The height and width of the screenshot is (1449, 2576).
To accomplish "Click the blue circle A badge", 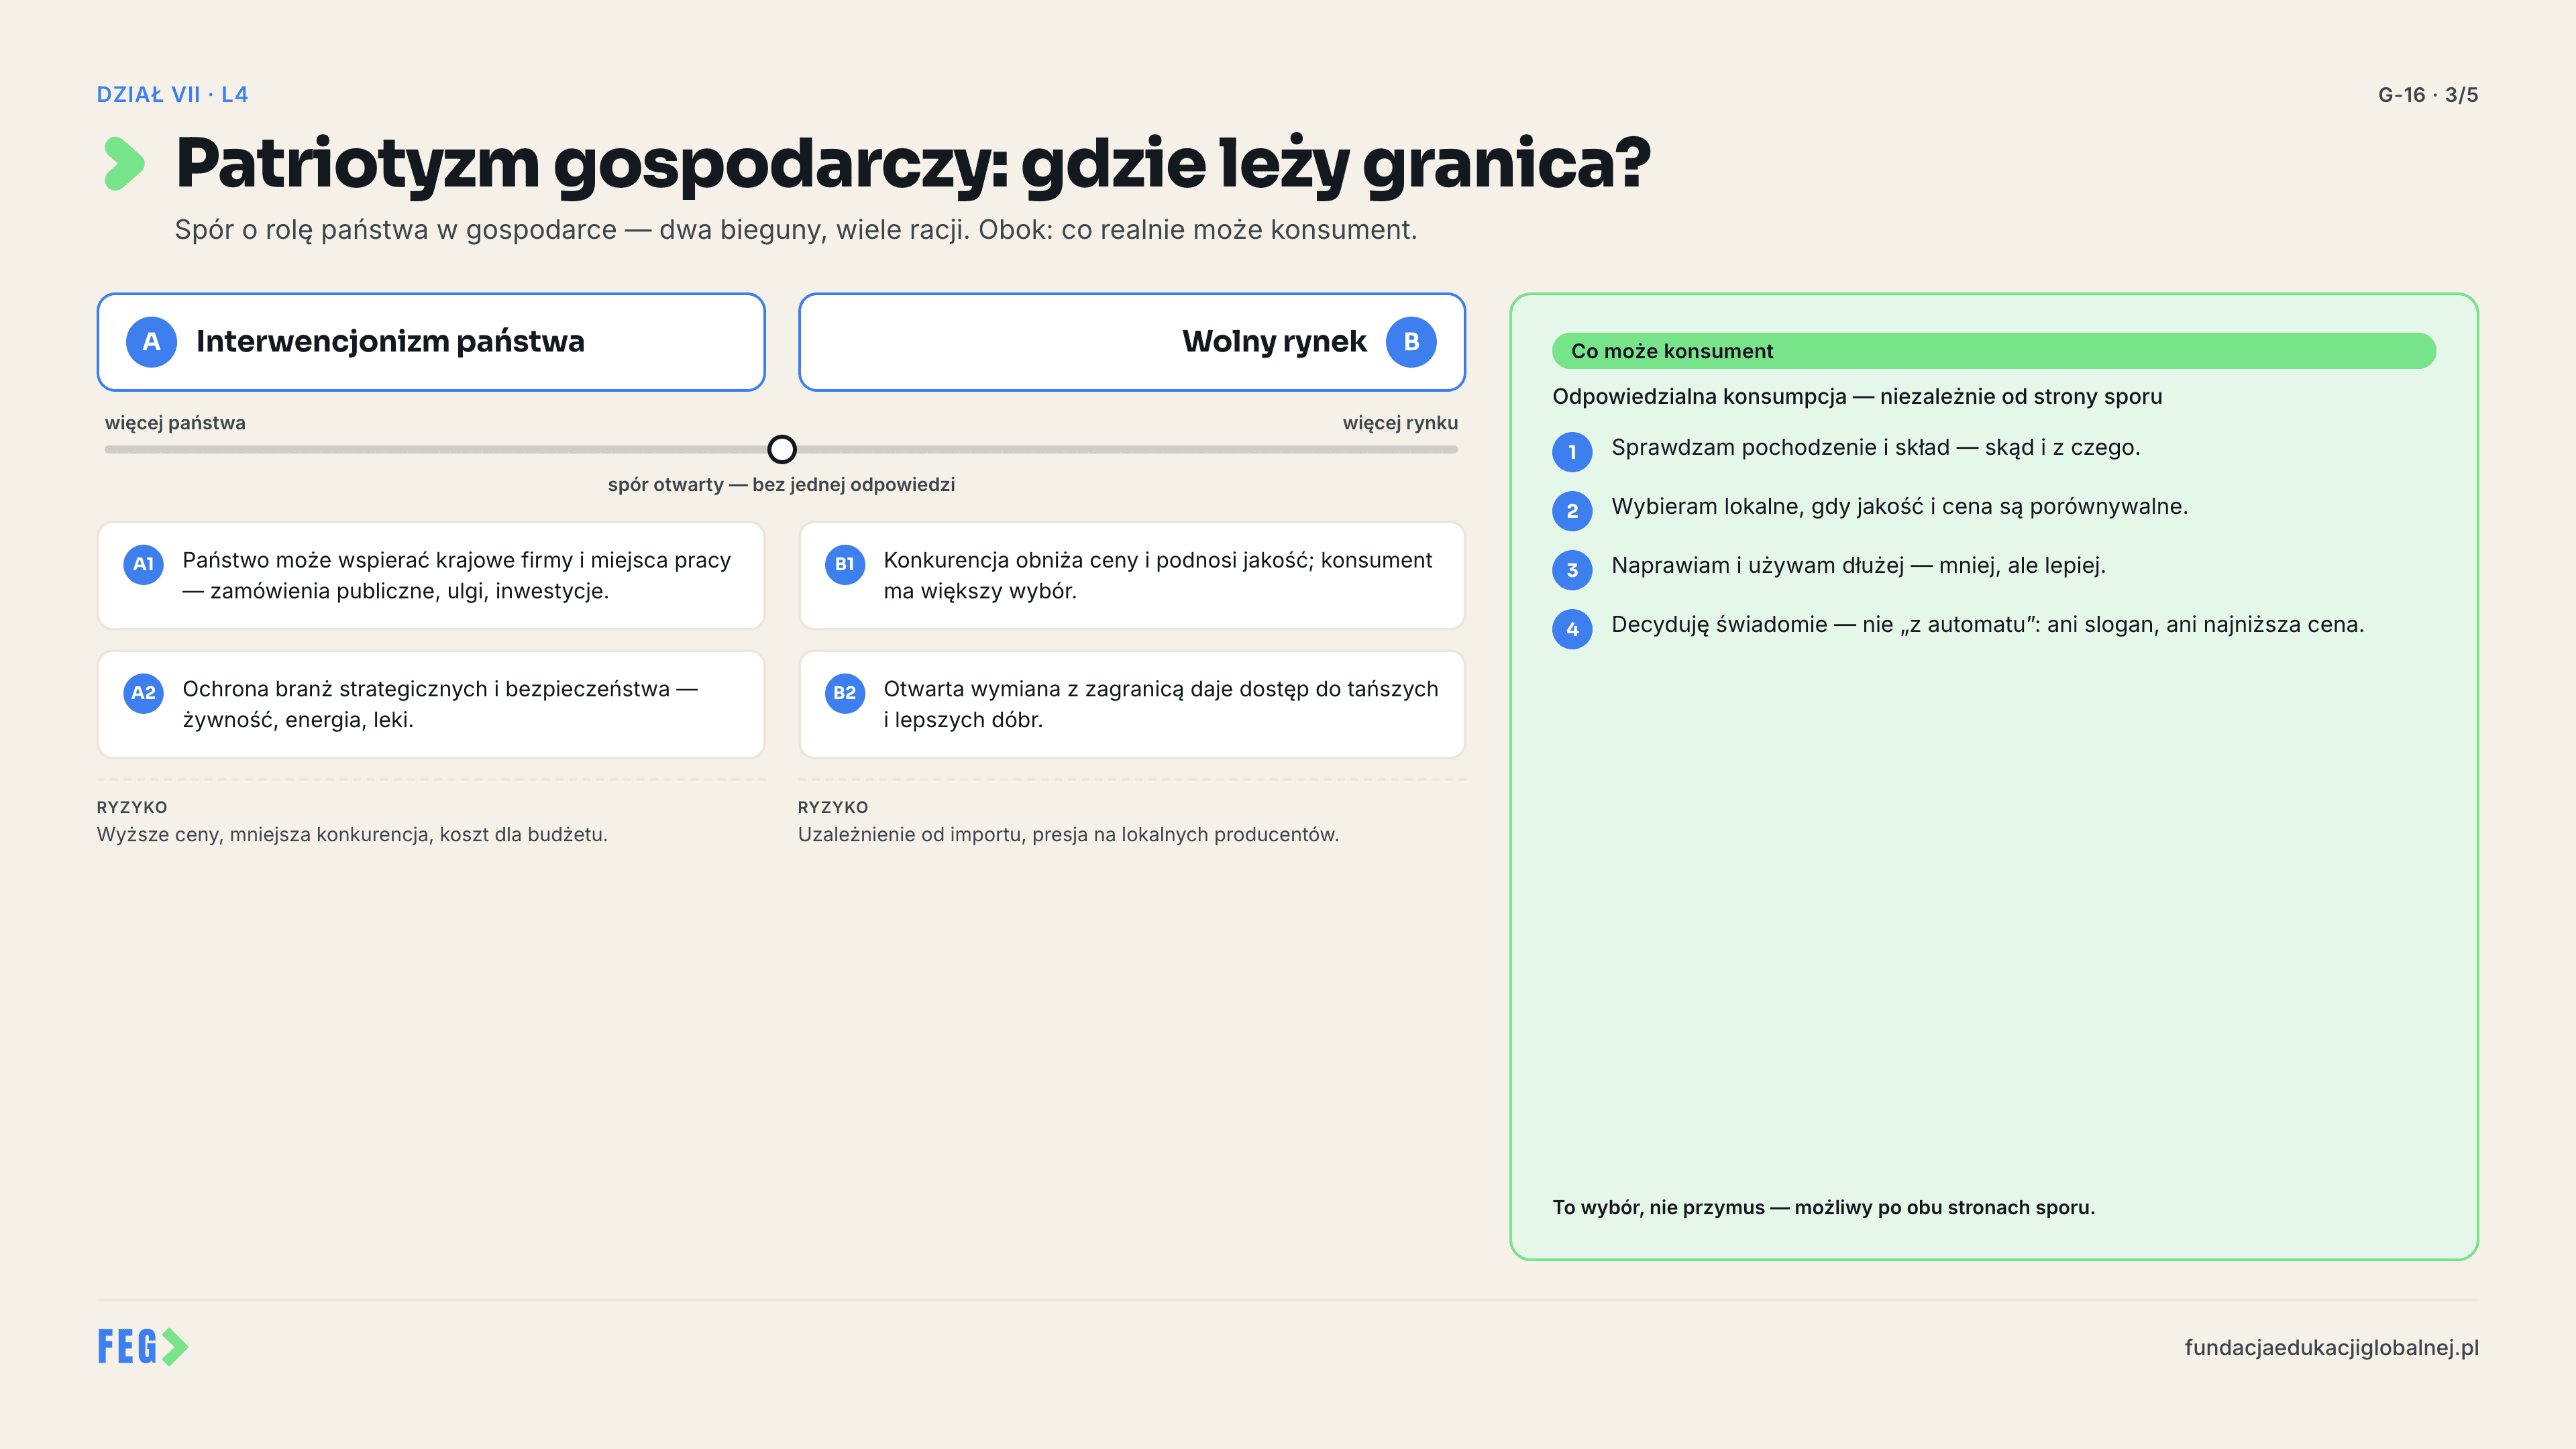I will pyautogui.click(x=151, y=342).
